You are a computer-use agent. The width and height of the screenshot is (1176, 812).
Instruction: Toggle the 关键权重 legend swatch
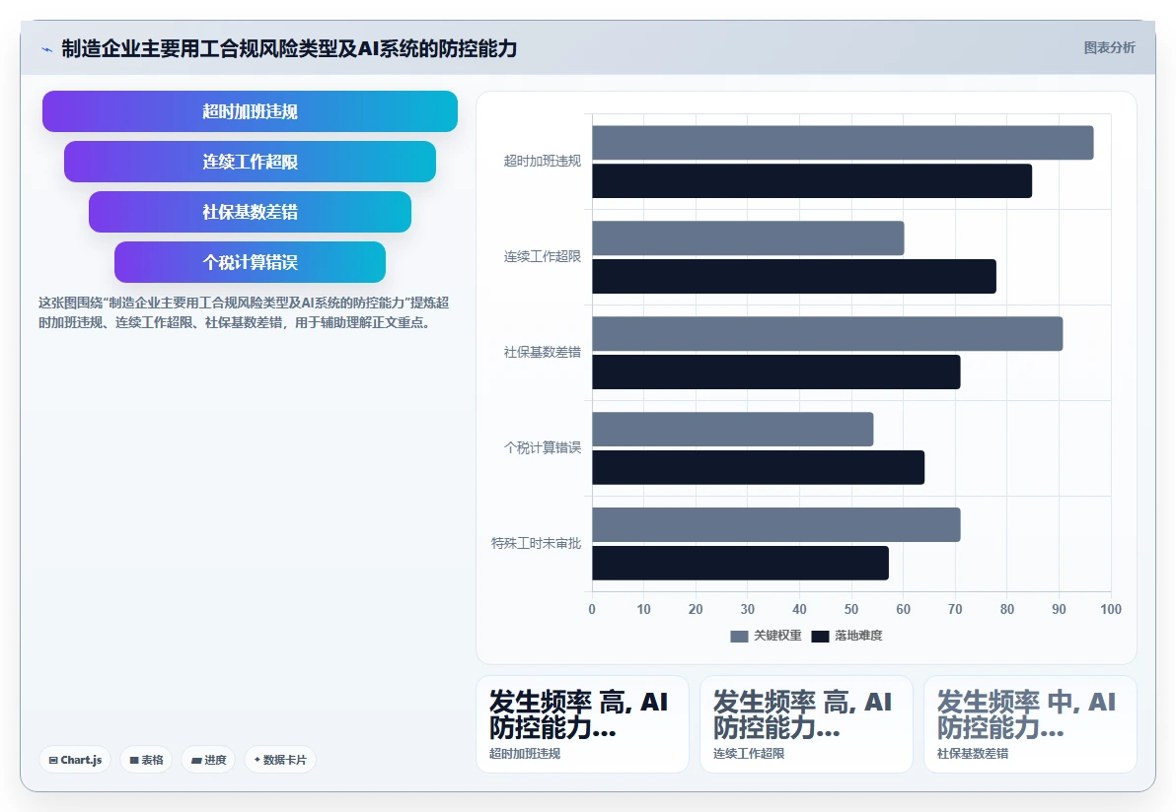pyautogui.click(x=739, y=636)
